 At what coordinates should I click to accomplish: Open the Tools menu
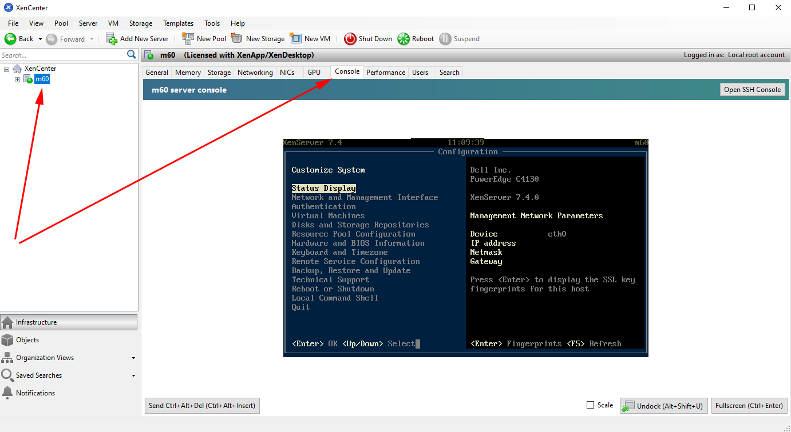pyautogui.click(x=212, y=23)
